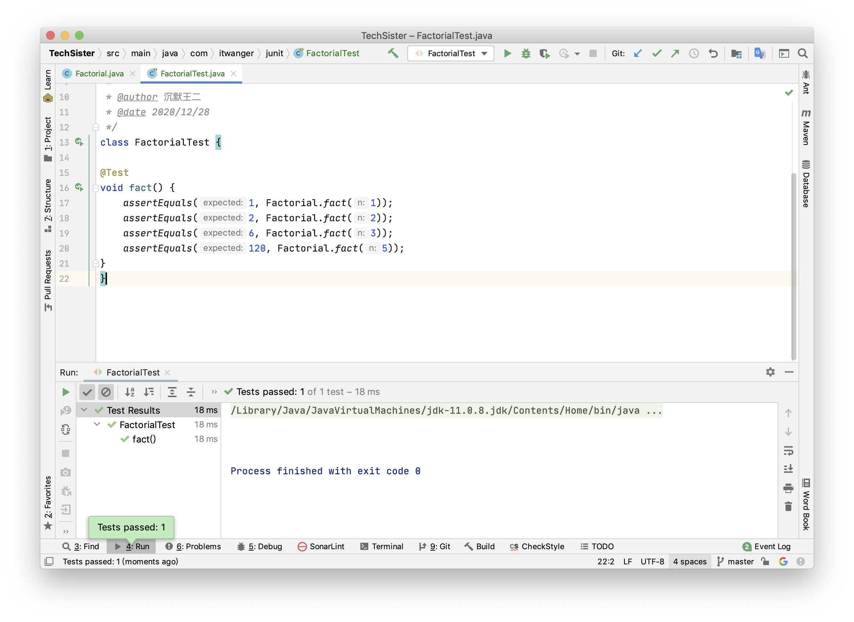The image size is (854, 622).
Task: Click the clear all trash icon in the Run console
Action: (788, 506)
